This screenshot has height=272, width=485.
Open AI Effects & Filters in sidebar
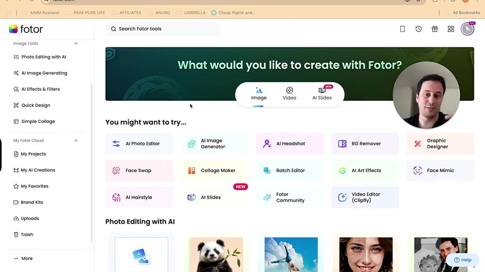click(37, 89)
